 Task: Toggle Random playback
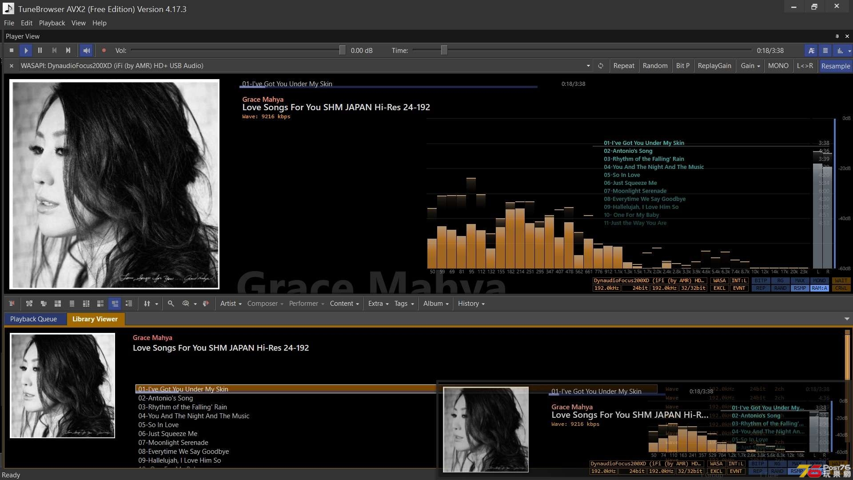click(655, 66)
